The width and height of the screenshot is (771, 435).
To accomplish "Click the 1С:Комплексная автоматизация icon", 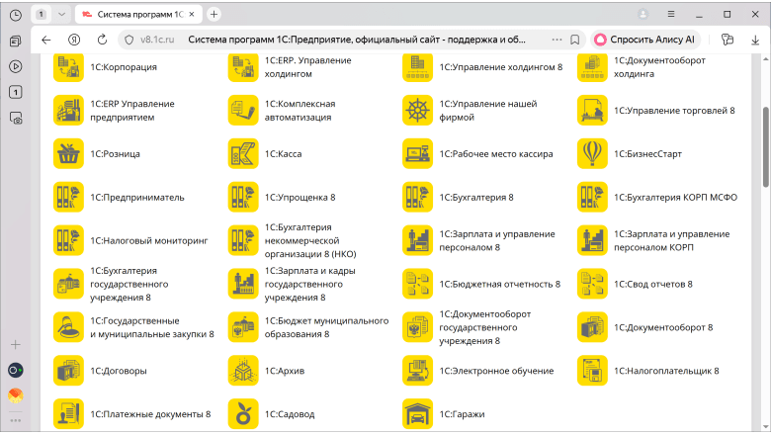I will pyautogui.click(x=243, y=110).
